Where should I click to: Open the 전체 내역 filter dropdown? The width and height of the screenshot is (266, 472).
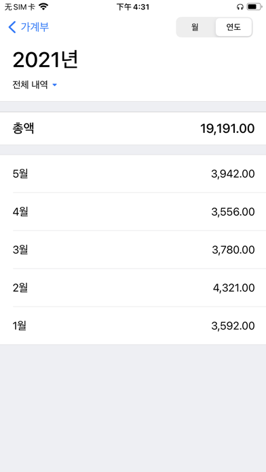coord(35,85)
